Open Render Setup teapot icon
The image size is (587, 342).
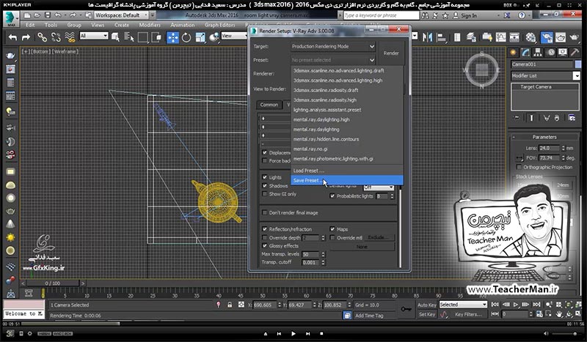pyautogui.click(x=547, y=37)
